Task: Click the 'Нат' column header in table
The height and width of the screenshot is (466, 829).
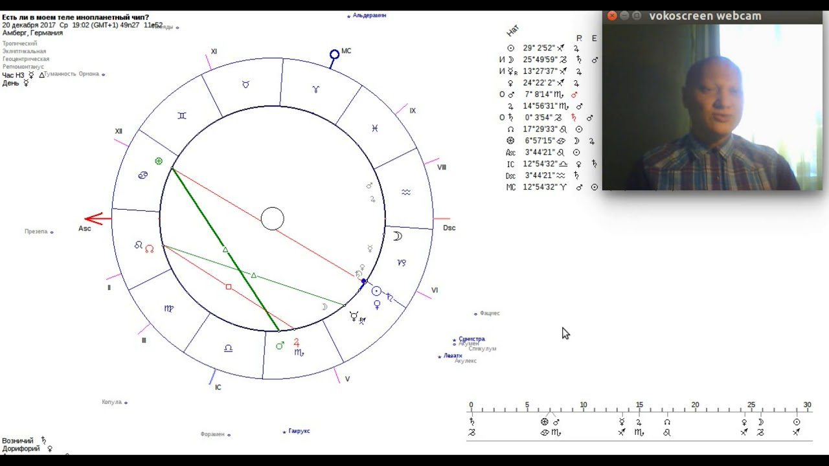Action: 513,30
